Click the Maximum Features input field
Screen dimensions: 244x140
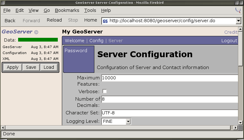169,78
